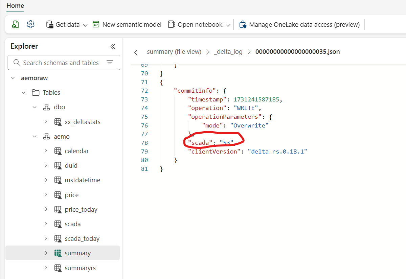Click the "WRITE" operation value
This screenshot has height=279, width=406.
(x=246, y=108)
